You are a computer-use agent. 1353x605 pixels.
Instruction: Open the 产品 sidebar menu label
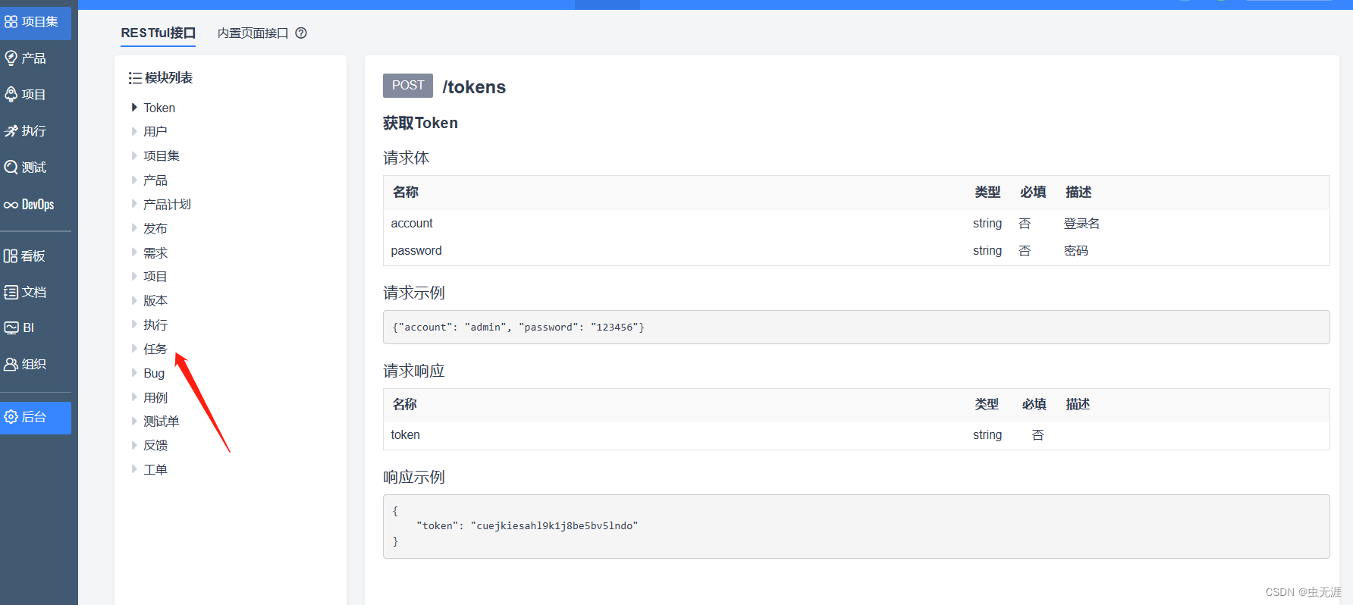point(34,58)
